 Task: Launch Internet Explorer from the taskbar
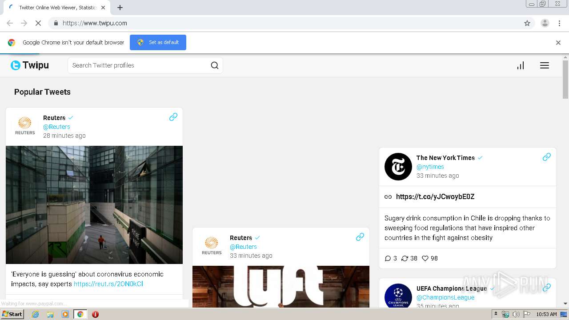tap(36, 314)
